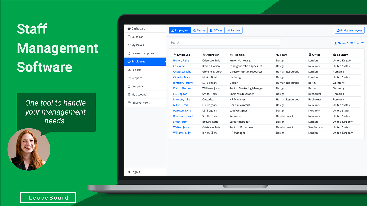Click Logout at sidebar bottom
The height and width of the screenshot is (206, 367).
[145, 172]
